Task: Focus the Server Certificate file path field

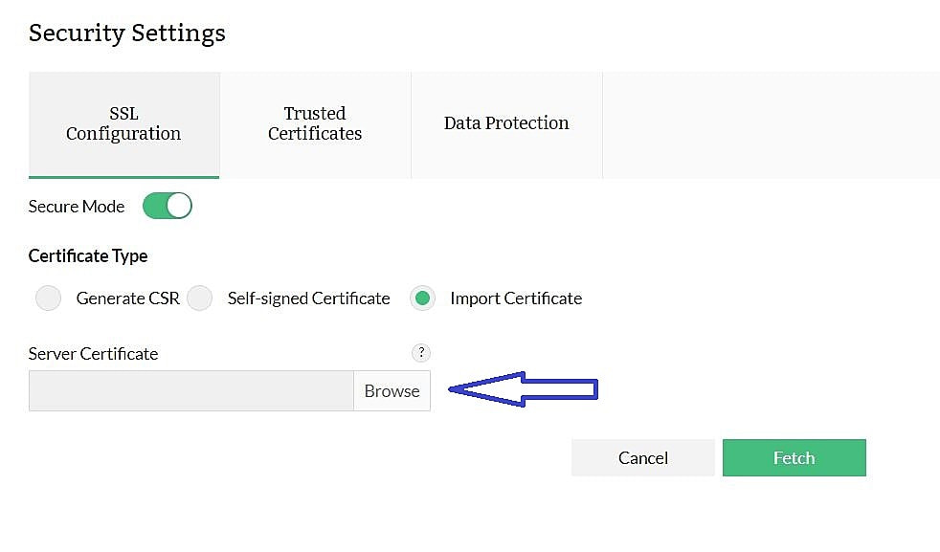Action: (191, 391)
